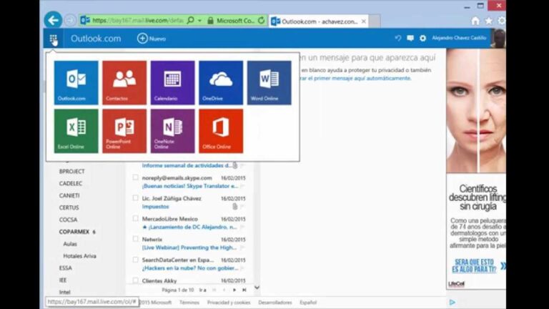Screen dimensions: 549x309
Task: Open the BPROJECT folder
Action: (71, 172)
